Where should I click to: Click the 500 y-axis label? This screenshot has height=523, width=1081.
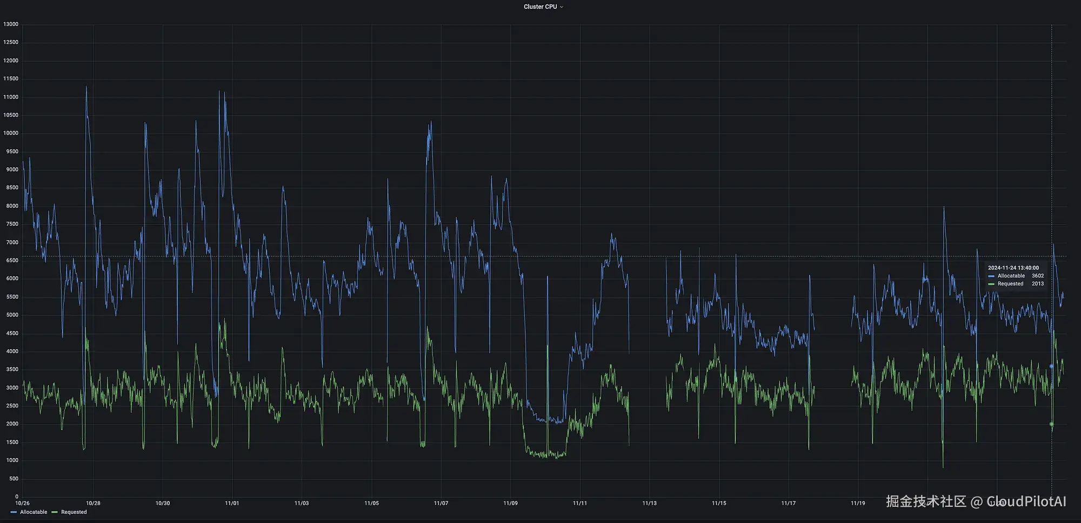pos(14,479)
